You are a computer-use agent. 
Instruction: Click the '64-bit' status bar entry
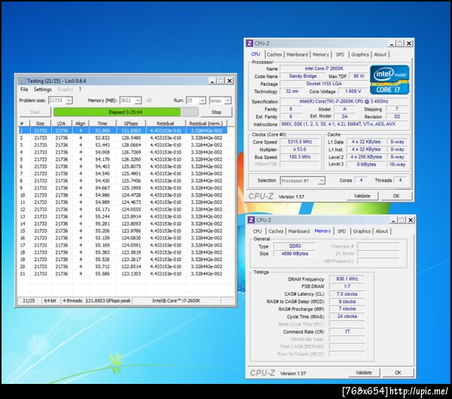50,300
